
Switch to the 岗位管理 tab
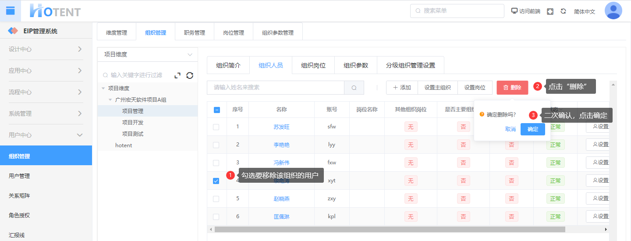coord(233,32)
